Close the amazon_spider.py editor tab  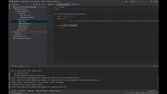(x=70, y=4)
